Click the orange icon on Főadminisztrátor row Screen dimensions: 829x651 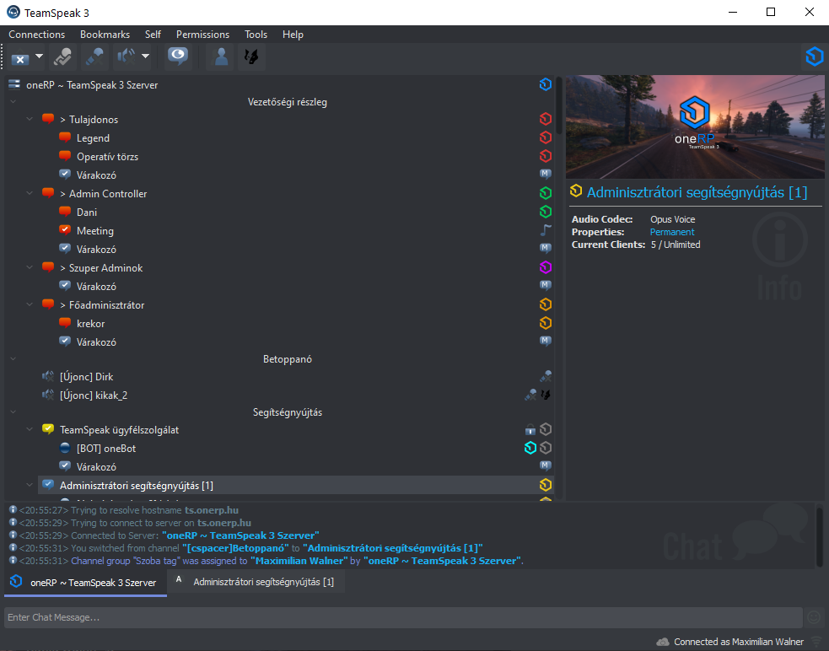tap(546, 304)
